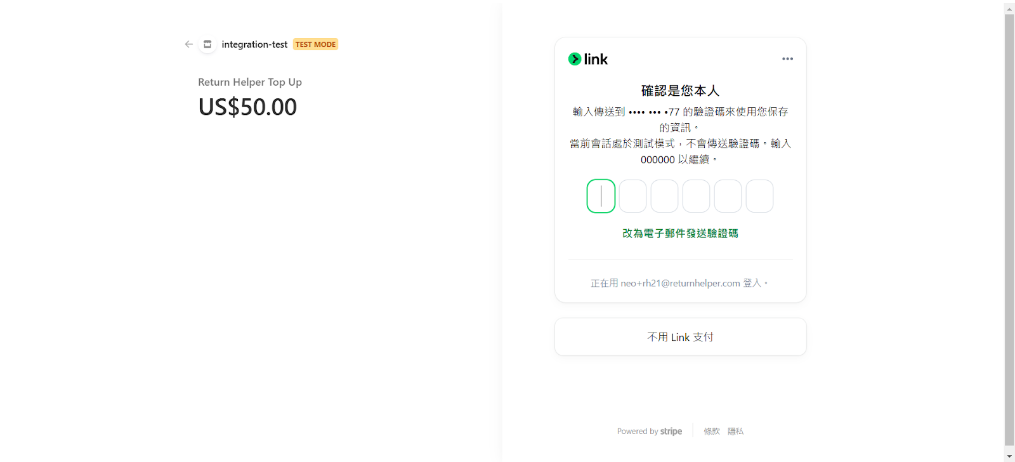
Task: Click the second verification code box
Action: [632, 196]
